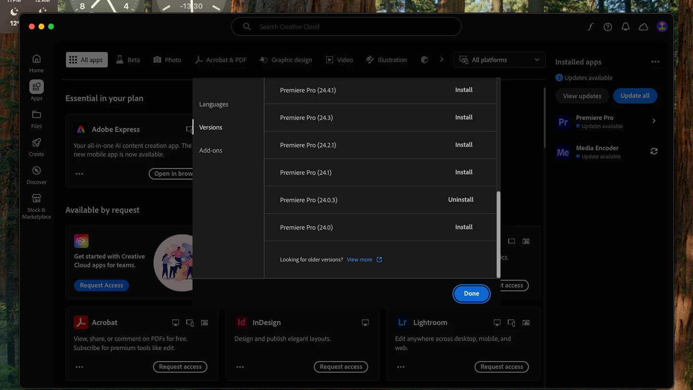693x390 pixels.
Task: Click the Lightroom app logo
Action: point(402,322)
